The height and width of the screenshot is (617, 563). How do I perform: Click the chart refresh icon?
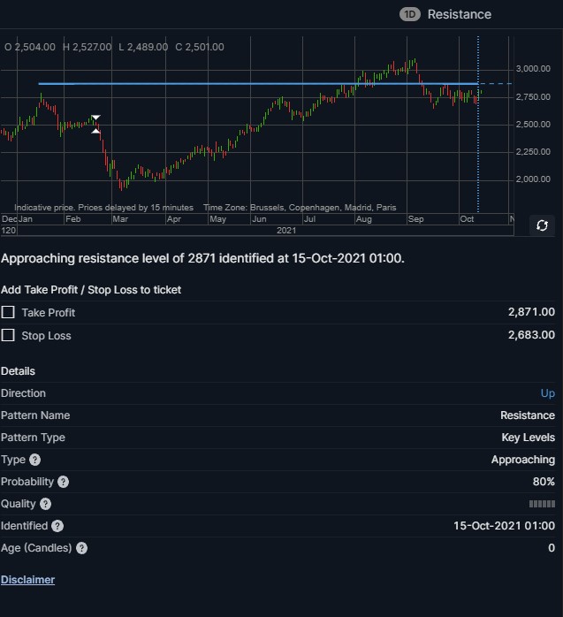point(542,225)
